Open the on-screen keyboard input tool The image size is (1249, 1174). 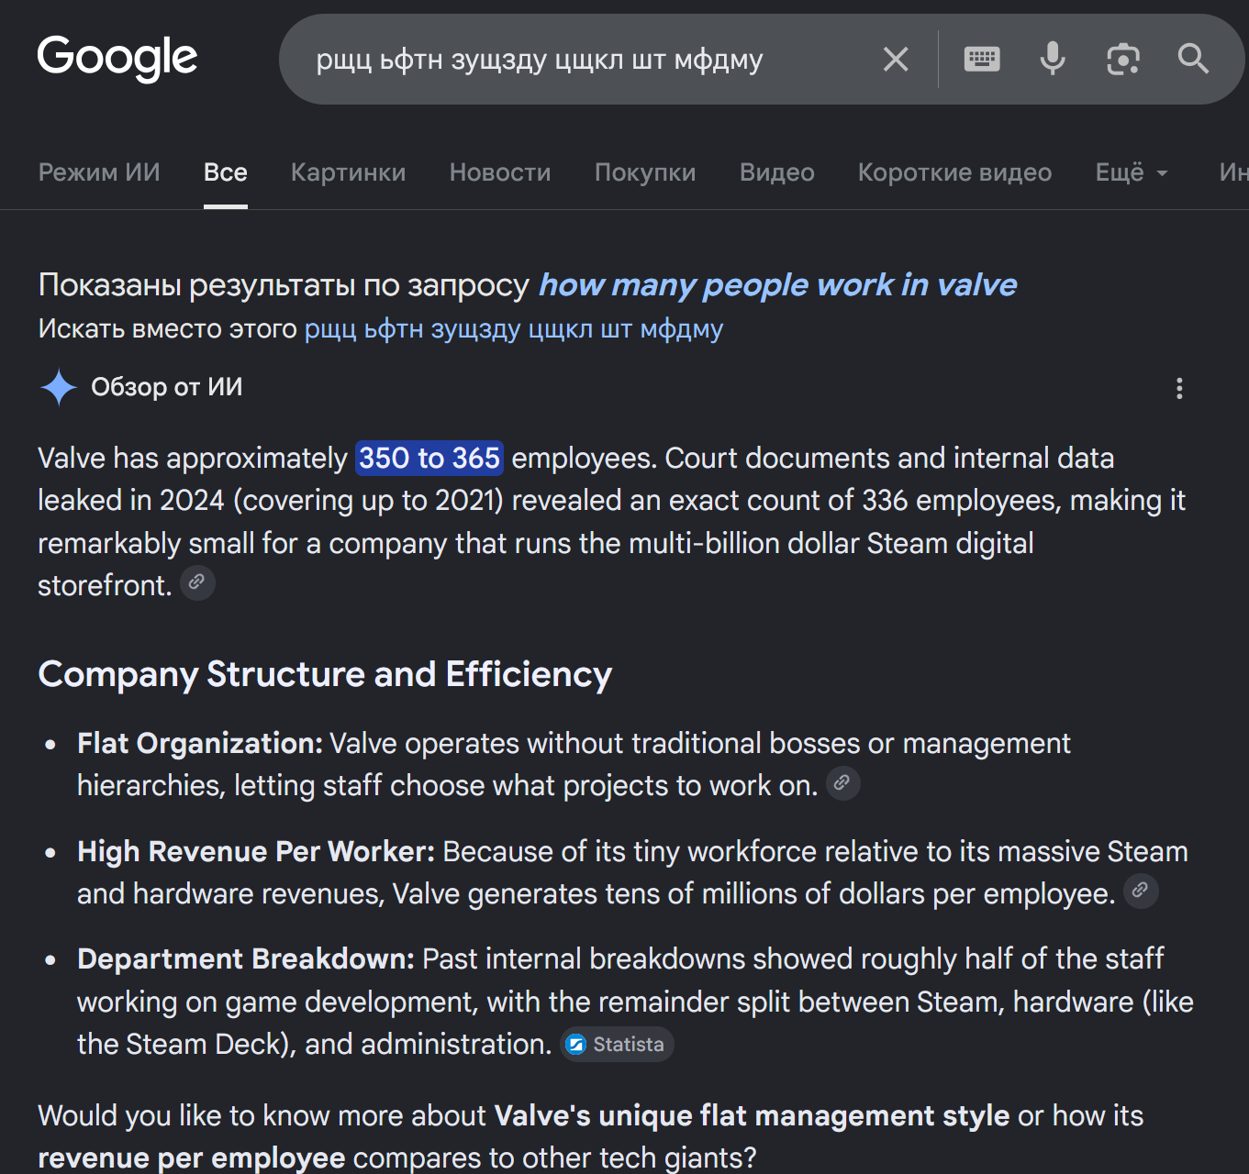982,60
